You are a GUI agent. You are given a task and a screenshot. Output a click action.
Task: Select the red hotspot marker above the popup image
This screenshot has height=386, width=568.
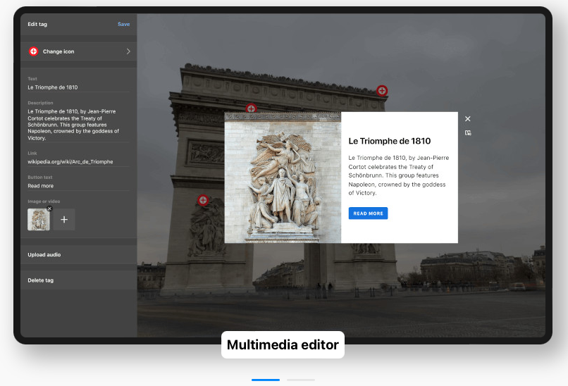coord(251,108)
